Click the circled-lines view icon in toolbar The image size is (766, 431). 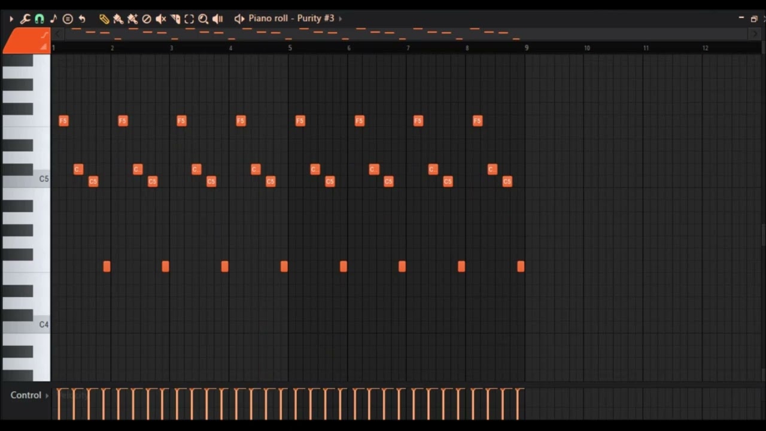point(68,19)
